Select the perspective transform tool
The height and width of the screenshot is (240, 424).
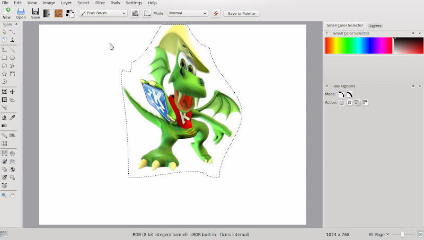coord(12,100)
